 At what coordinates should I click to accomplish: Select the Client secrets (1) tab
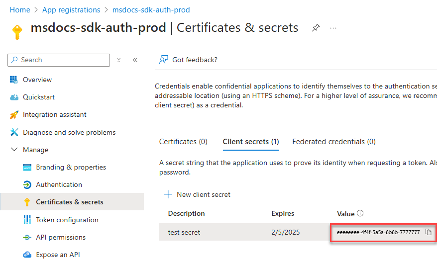click(250, 142)
